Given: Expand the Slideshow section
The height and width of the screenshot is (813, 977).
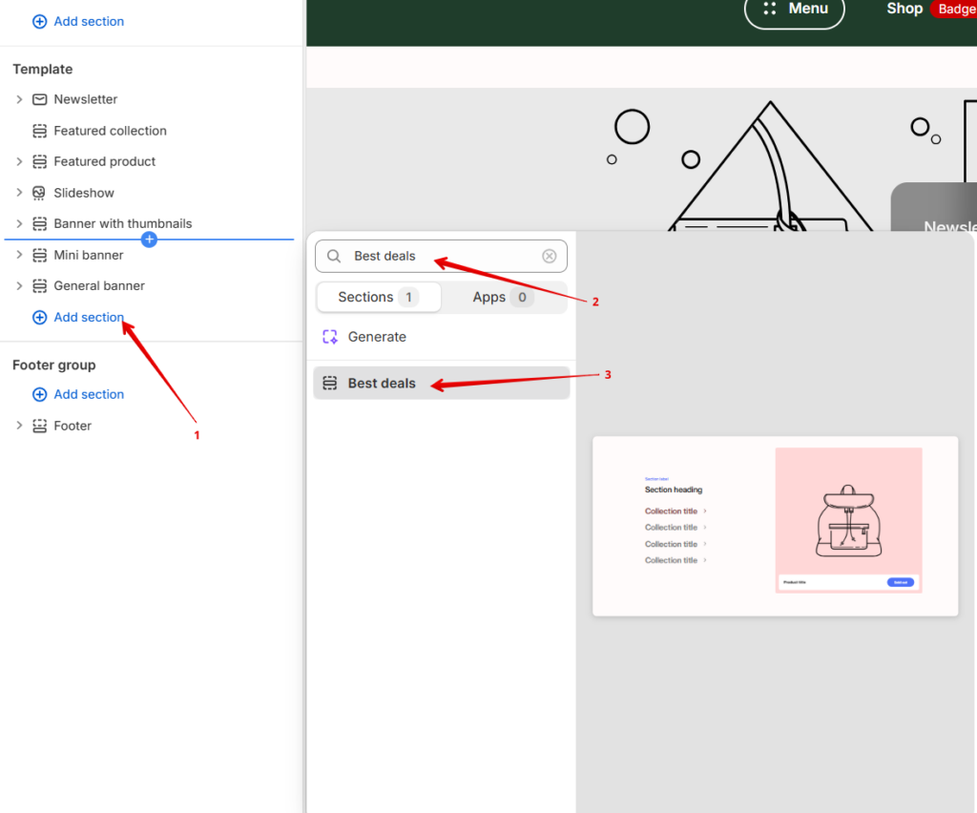Looking at the screenshot, I should click(x=19, y=193).
